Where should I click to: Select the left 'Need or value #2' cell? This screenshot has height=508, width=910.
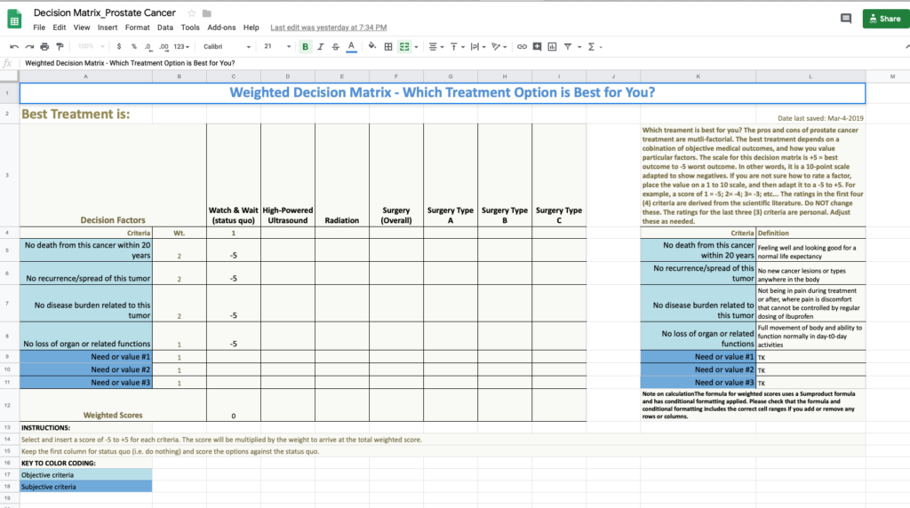point(86,369)
